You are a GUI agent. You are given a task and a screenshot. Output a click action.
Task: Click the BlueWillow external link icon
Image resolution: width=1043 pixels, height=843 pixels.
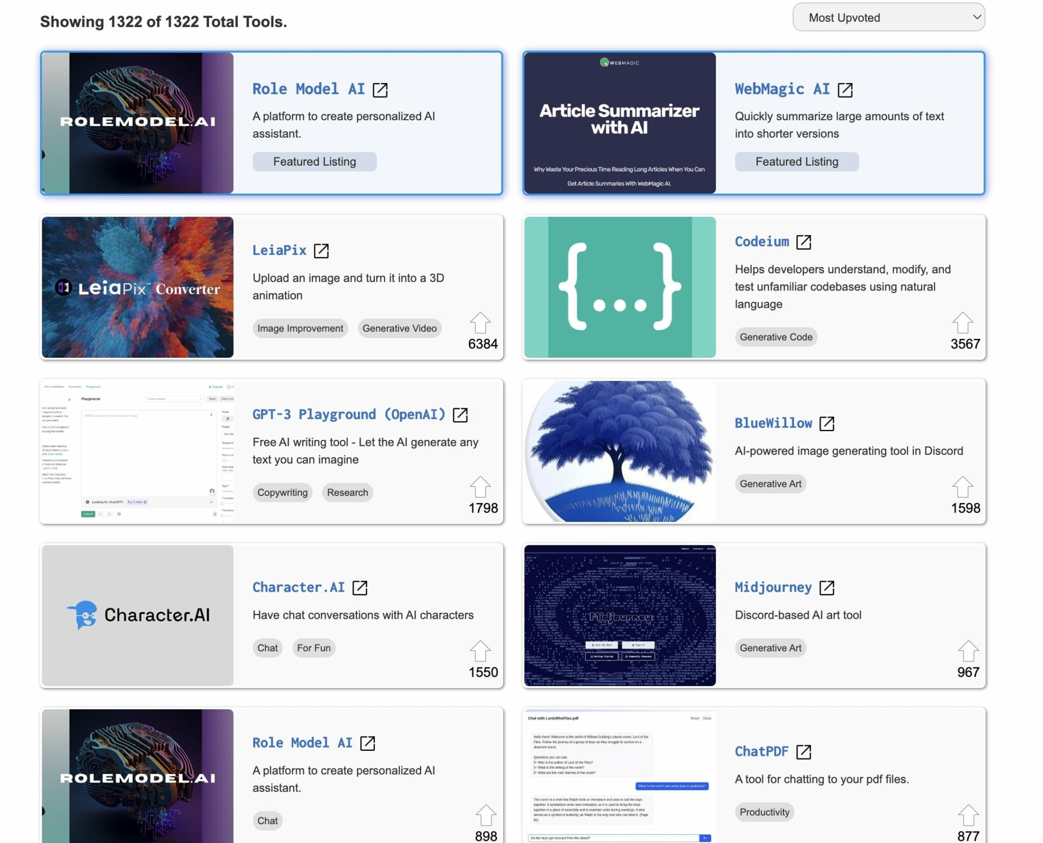[x=828, y=423]
